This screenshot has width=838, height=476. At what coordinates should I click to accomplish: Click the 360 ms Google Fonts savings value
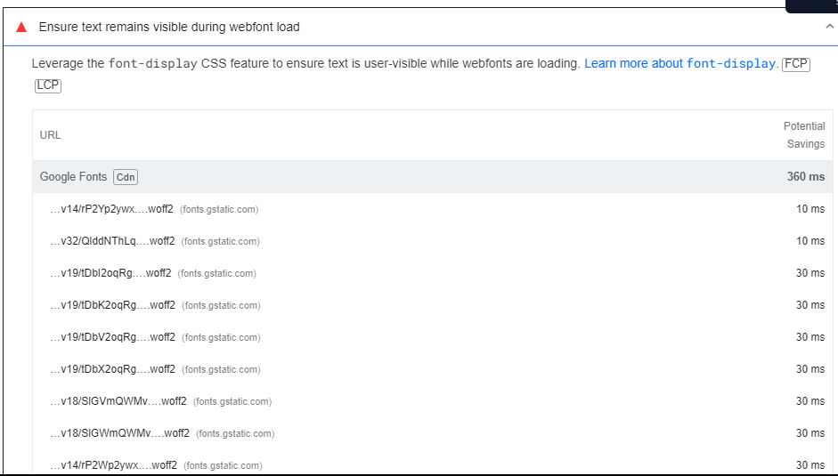(x=805, y=177)
